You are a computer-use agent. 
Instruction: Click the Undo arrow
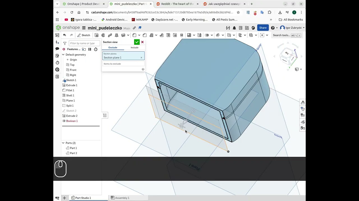coord(65,35)
